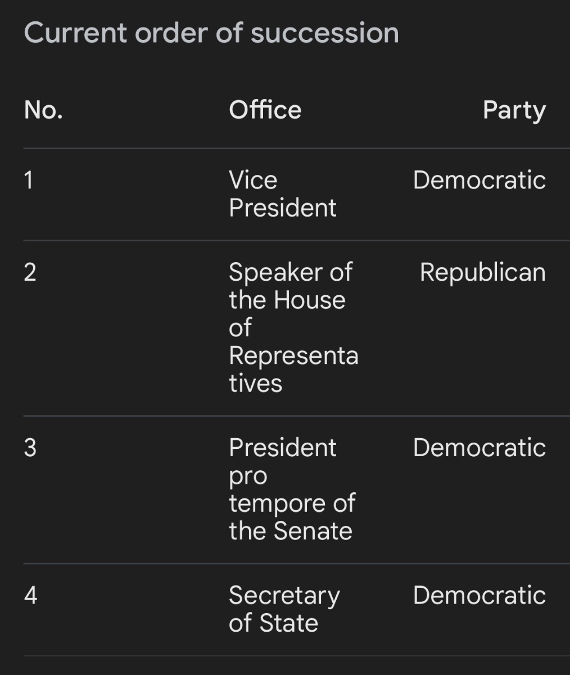The image size is (570, 675).
Task: Select the "Party" column header
Action: point(514,110)
